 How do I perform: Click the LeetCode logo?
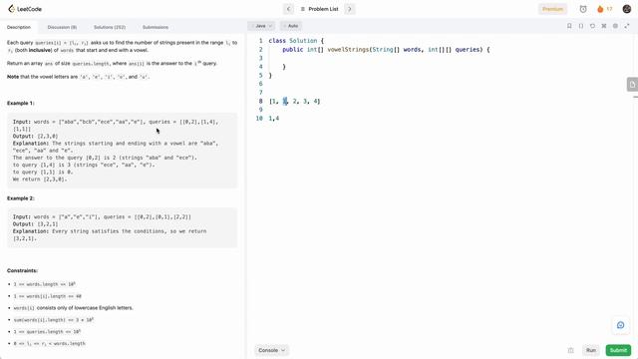[x=25, y=9]
